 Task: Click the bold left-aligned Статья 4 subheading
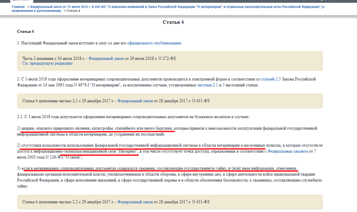pos(25,31)
